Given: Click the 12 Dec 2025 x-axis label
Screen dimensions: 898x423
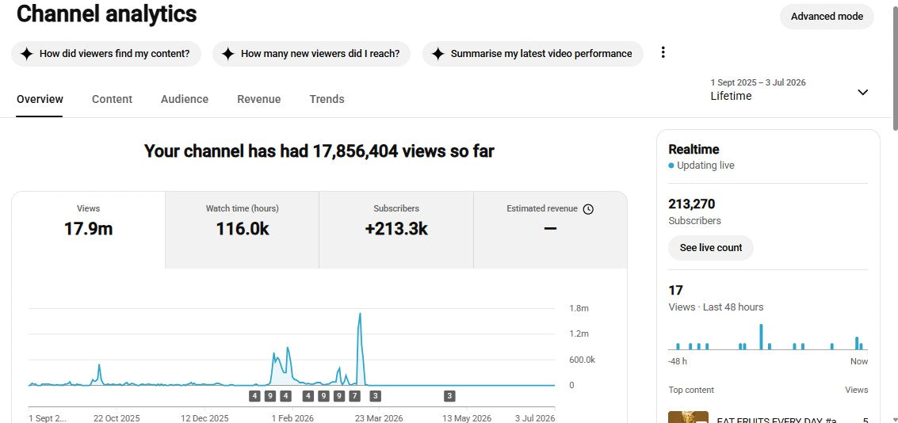Looking at the screenshot, I should coord(204,418).
